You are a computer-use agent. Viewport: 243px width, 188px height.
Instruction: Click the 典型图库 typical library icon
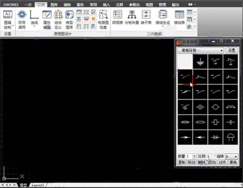click(69, 19)
